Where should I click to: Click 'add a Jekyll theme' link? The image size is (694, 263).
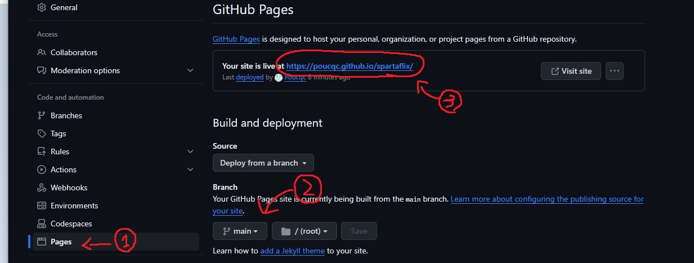click(x=293, y=251)
